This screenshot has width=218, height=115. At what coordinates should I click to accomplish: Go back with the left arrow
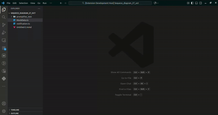tap(61, 3)
